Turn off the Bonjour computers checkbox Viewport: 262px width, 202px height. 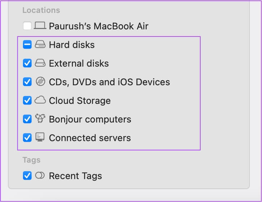click(x=27, y=119)
